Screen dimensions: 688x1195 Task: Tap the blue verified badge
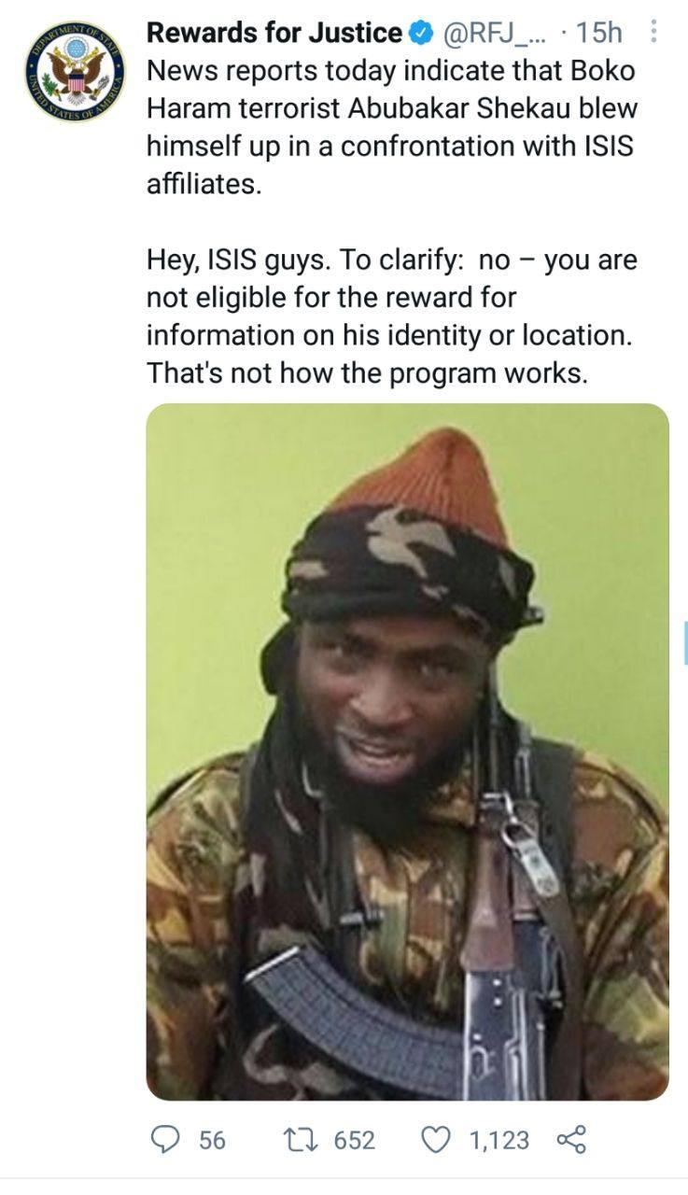(x=422, y=34)
